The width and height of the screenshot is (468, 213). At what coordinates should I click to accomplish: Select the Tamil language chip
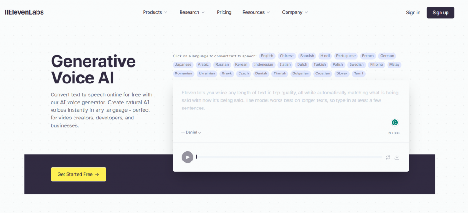coord(358,73)
